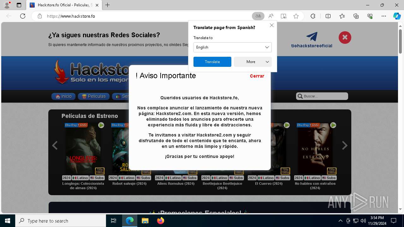
Task: Dismiss social banner with red X
Action: (x=345, y=38)
